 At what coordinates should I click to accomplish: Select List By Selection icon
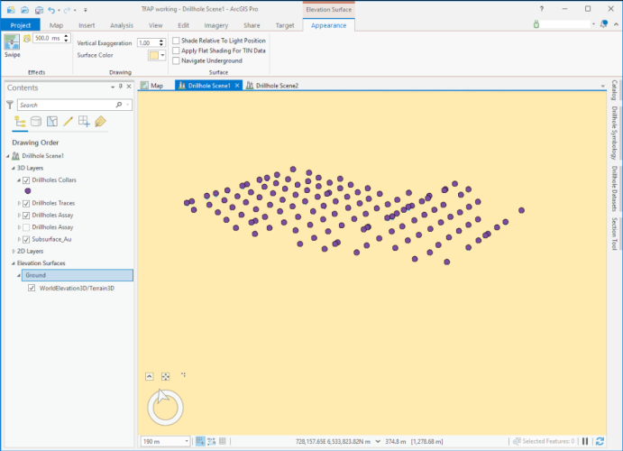pos(52,122)
